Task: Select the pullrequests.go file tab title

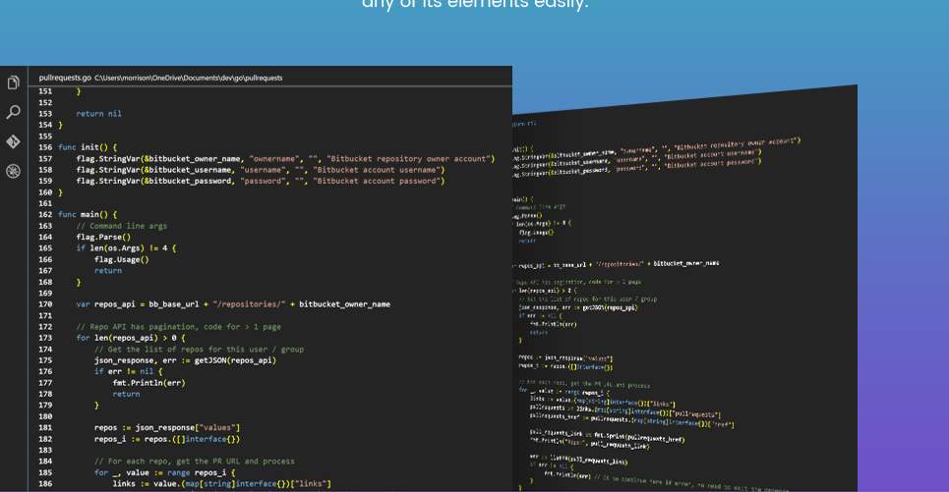Action: (x=65, y=78)
